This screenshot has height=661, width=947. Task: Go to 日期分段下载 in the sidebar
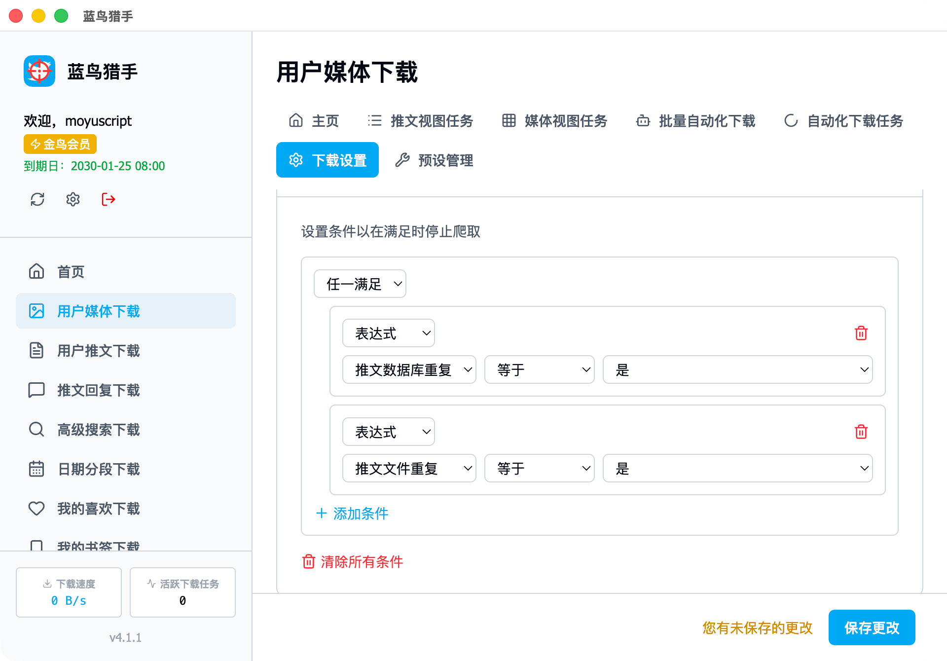[98, 469]
